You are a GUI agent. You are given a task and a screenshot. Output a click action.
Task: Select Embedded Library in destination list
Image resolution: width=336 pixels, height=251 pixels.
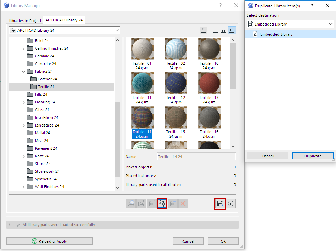click(290, 34)
